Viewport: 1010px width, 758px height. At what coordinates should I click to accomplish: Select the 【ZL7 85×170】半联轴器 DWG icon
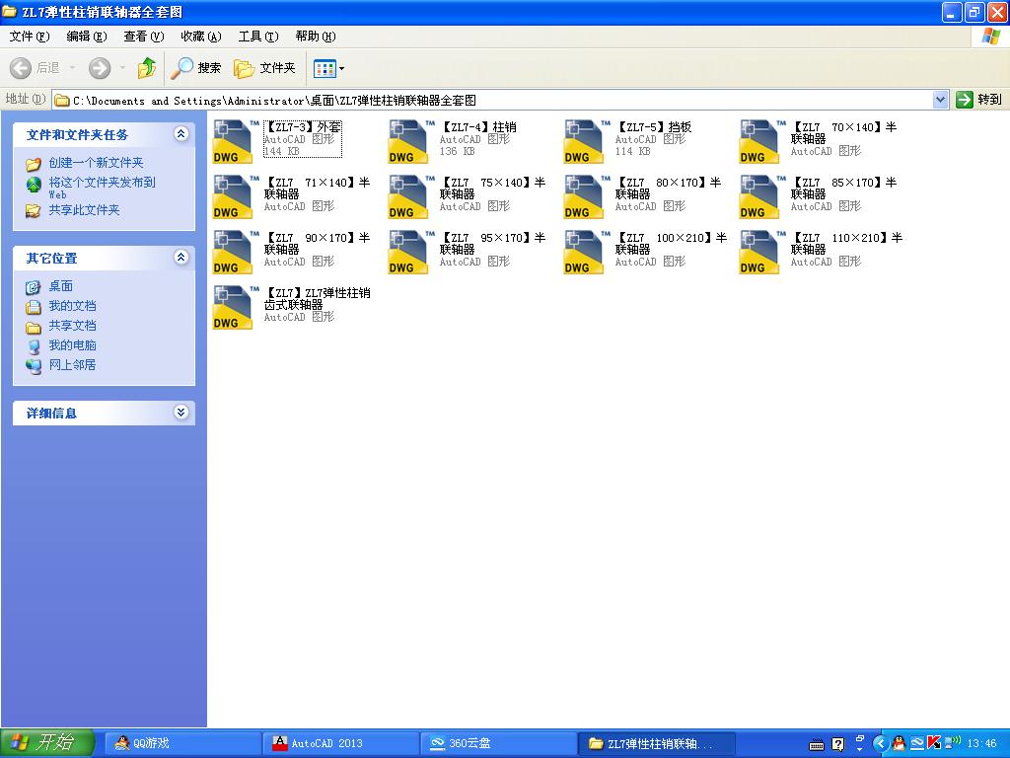click(x=759, y=197)
